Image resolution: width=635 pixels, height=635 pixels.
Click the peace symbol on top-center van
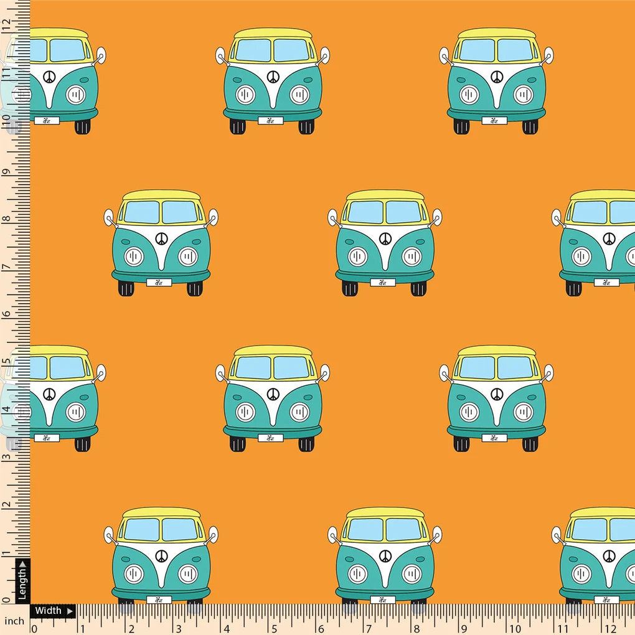273,77
